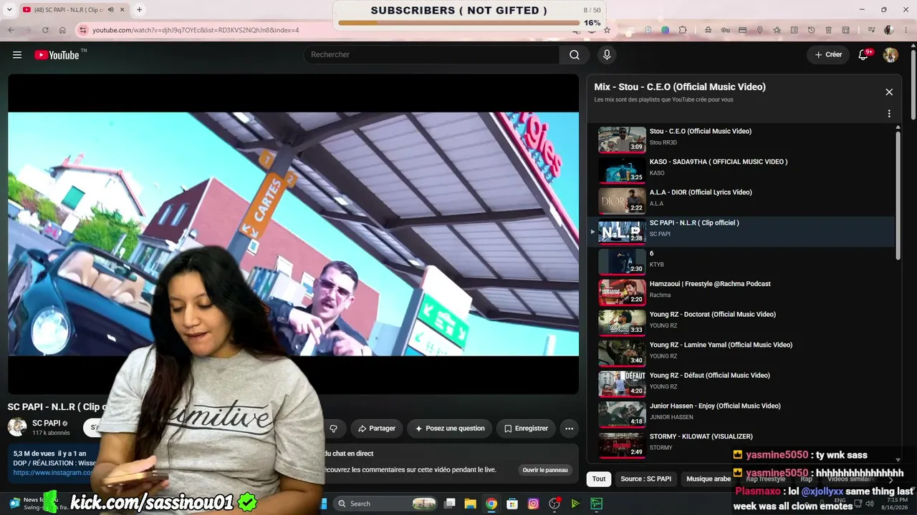The height and width of the screenshot is (515, 917).
Task: Open the history clock toolbar icon
Action: click(811, 30)
